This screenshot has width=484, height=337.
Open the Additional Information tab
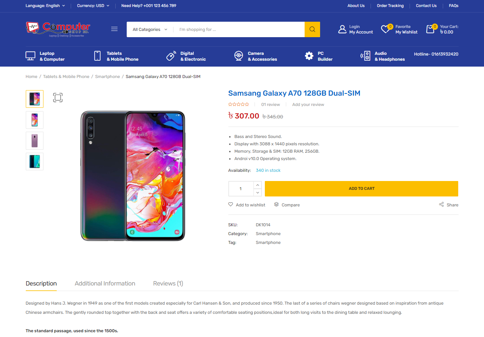pyautogui.click(x=105, y=283)
